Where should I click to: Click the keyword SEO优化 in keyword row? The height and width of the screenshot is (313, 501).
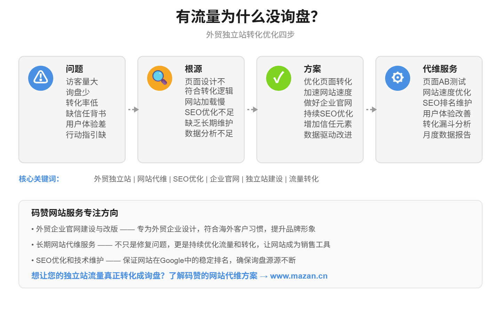pyautogui.click(x=188, y=179)
